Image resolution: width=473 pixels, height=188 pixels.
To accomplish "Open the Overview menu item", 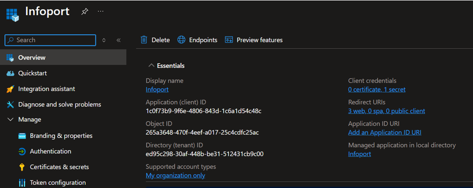I will pos(63,58).
